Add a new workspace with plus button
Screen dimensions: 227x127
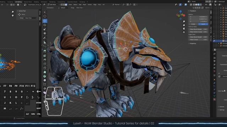[x=87, y=2]
